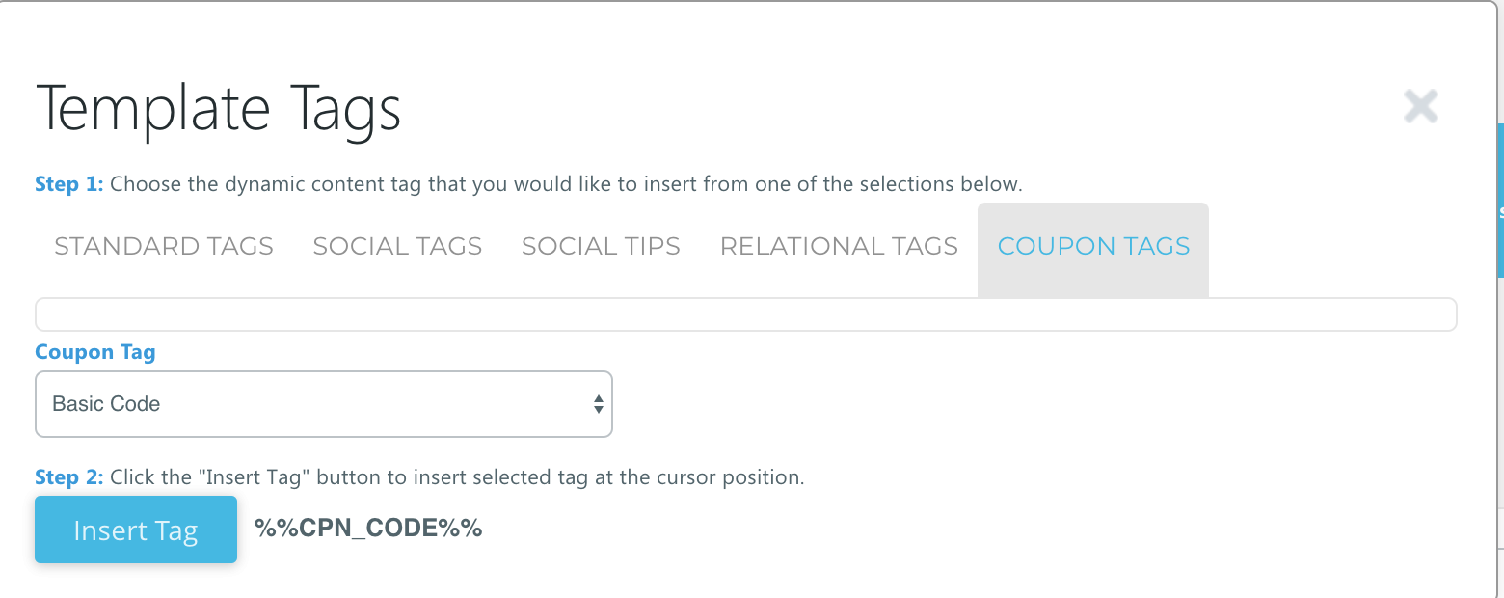Click the Step 2 instruction sentence
Viewport: 1504px width, 598px height.
point(457,477)
